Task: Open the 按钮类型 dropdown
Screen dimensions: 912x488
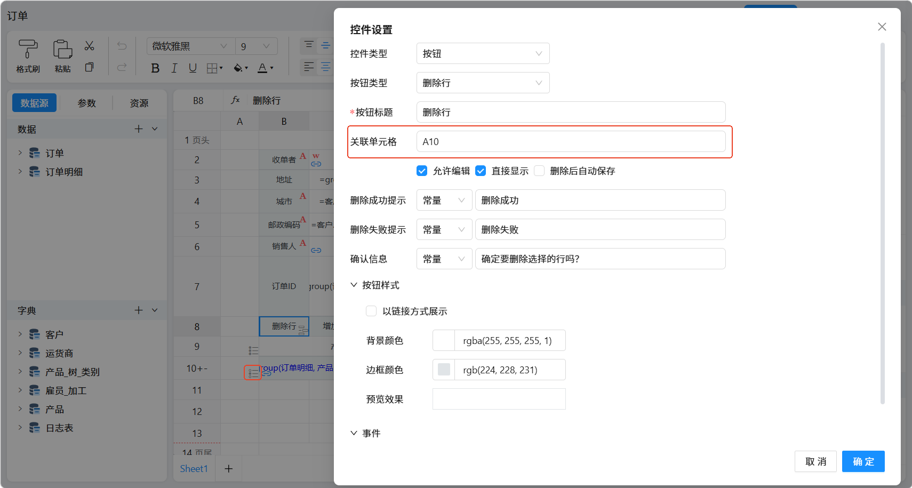Action: tap(483, 83)
